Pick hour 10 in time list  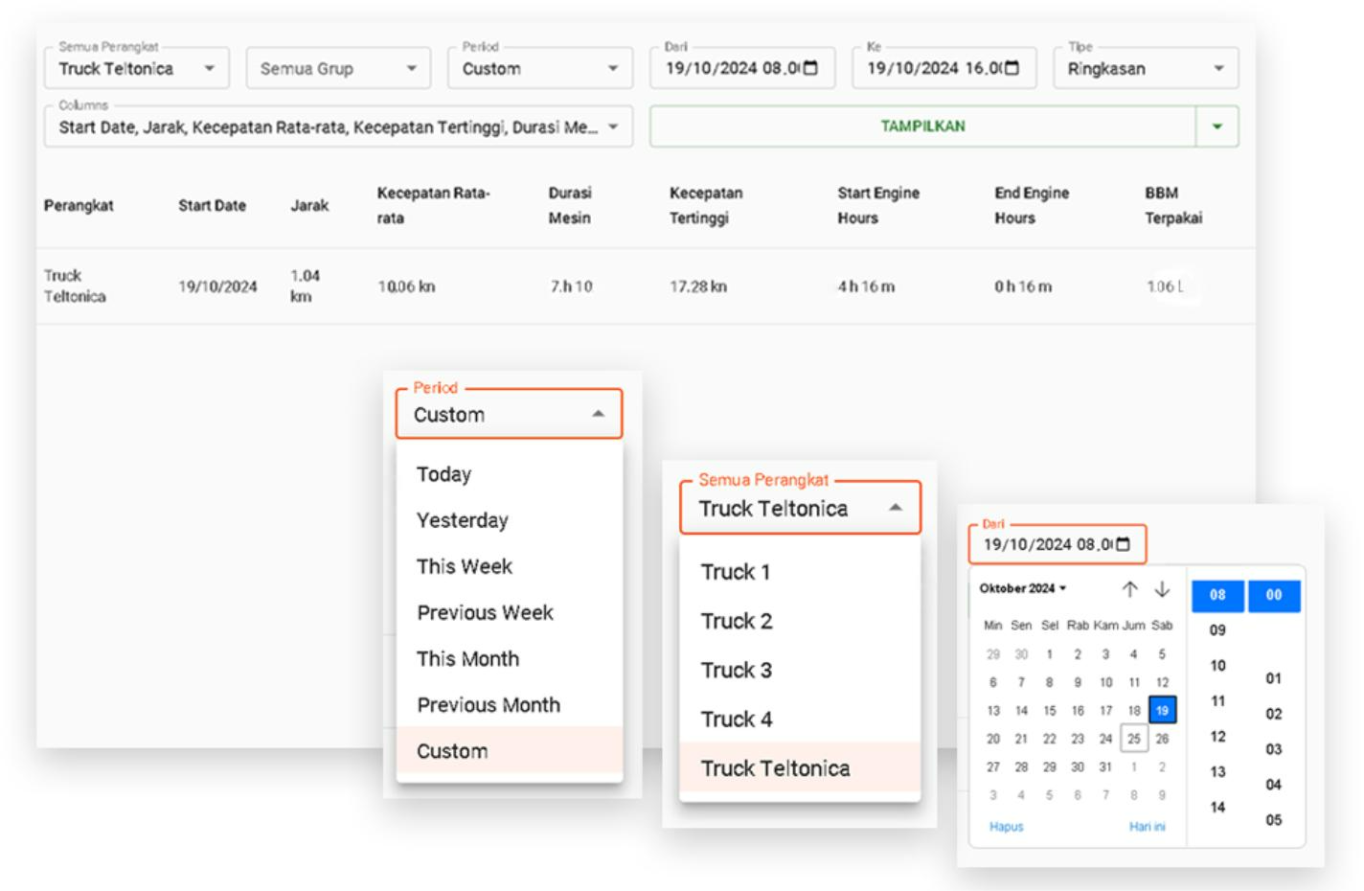(x=1217, y=665)
